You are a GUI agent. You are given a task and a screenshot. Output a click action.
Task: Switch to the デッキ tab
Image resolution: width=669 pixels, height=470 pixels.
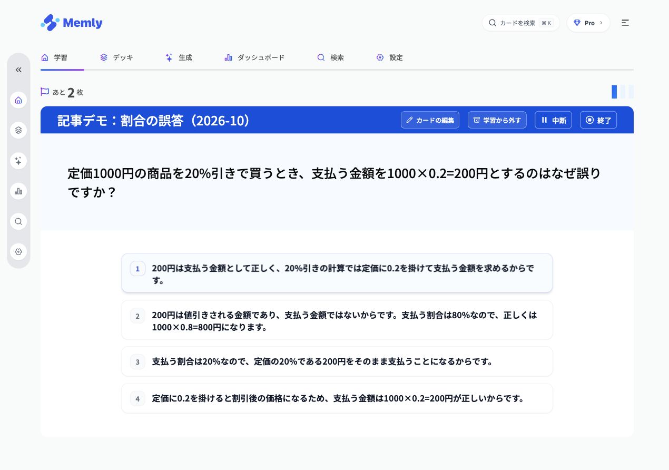[116, 57]
